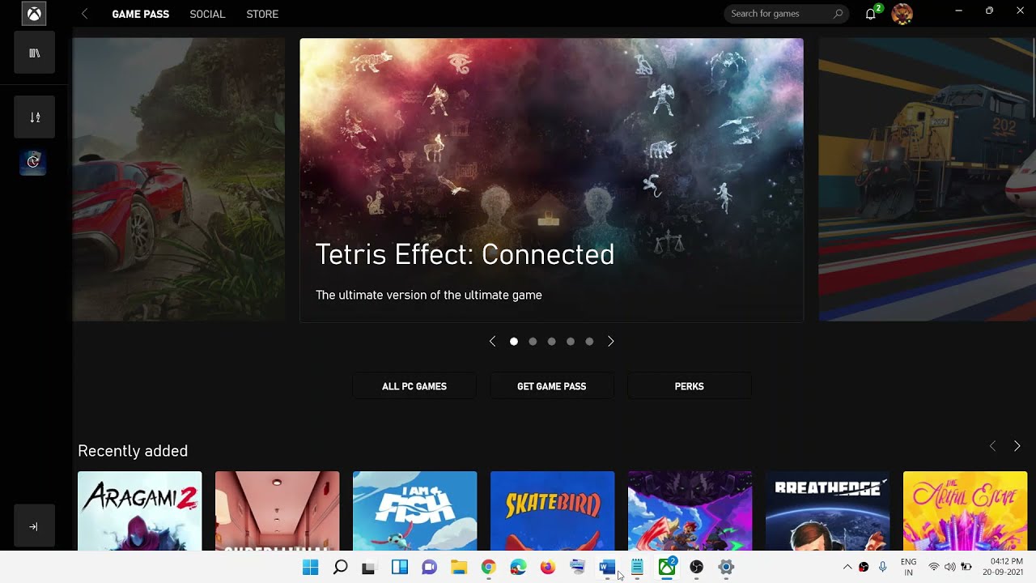The height and width of the screenshot is (583, 1036).
Task: Launch Microsoft Edge from the taskbar
Action: pos(518,568)
